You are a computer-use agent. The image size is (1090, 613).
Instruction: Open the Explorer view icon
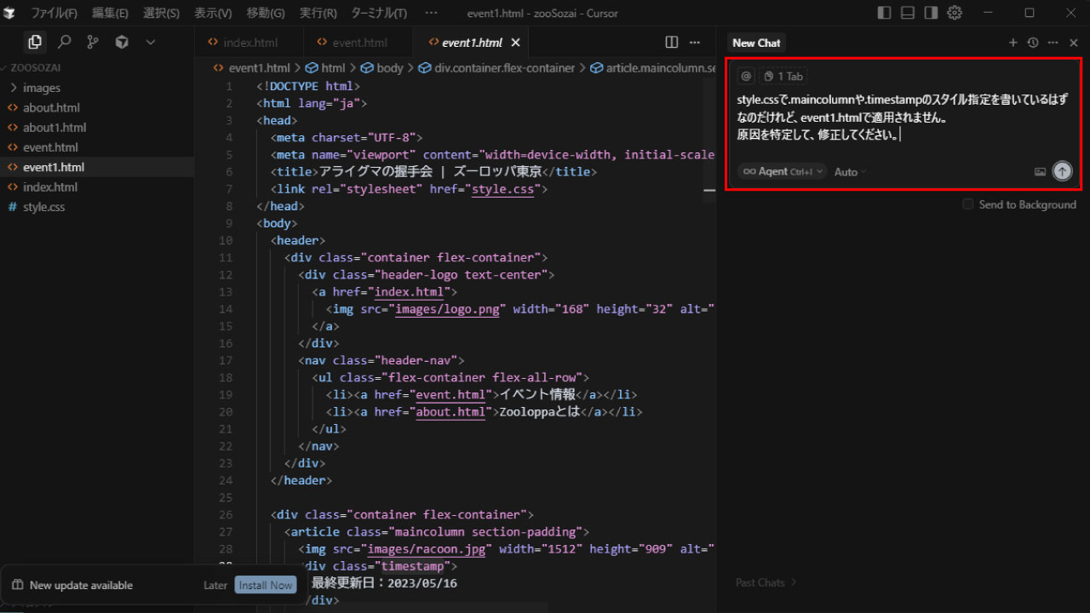click(x=35, y=42)
